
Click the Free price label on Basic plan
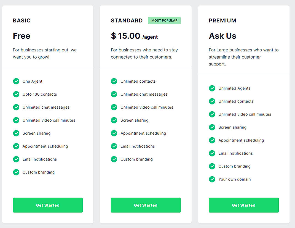pyautogui.click(x=21, y=36)
